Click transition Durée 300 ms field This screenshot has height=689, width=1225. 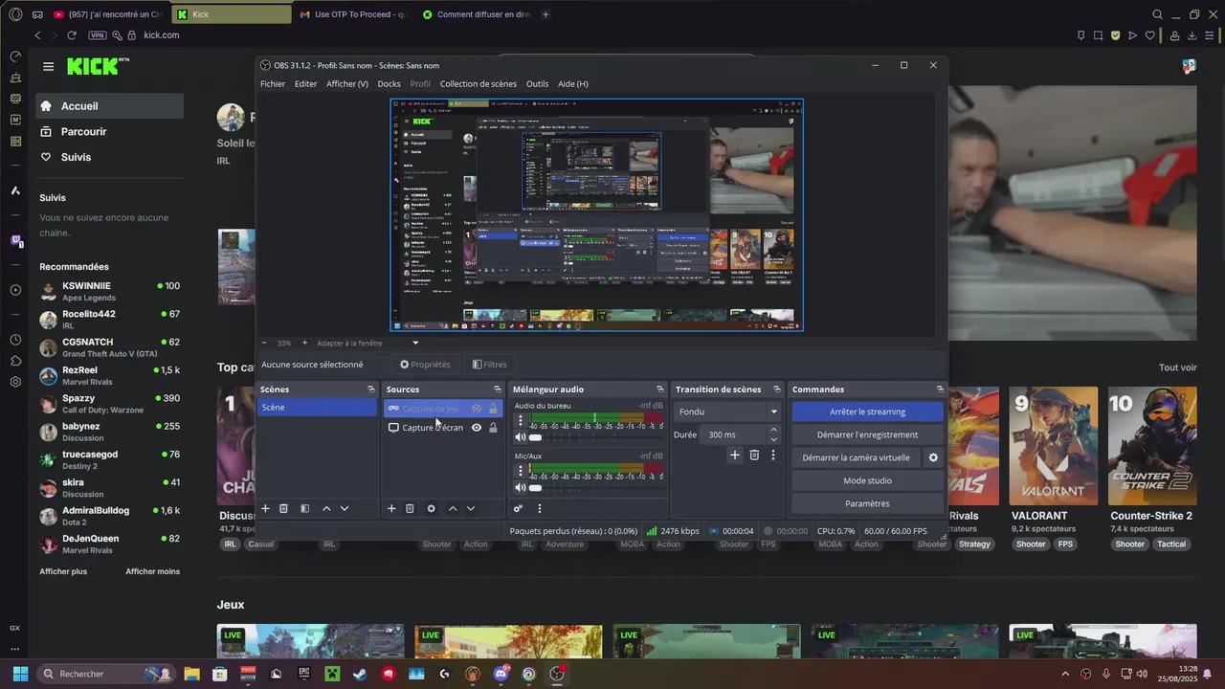coord(733,434)
